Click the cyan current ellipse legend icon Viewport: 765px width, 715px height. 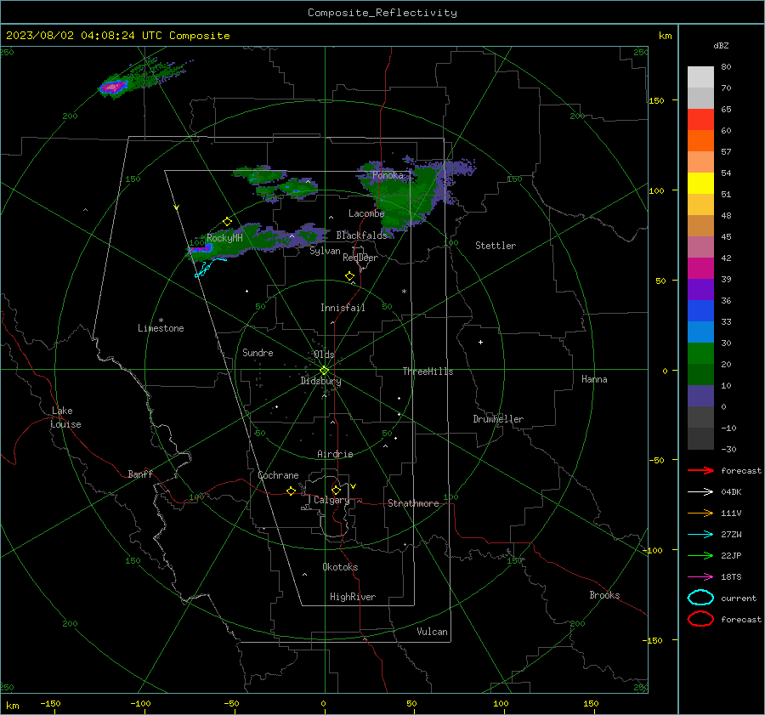[x=700, y=598]
